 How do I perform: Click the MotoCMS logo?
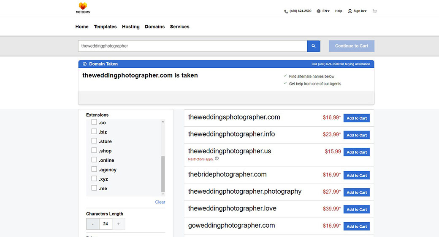84,8
